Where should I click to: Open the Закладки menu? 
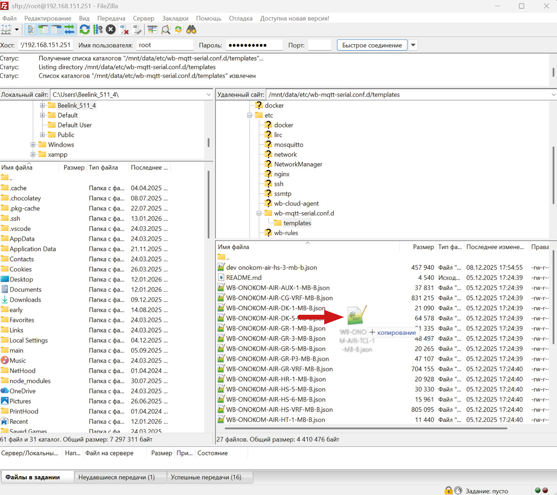tap(175, 18)
